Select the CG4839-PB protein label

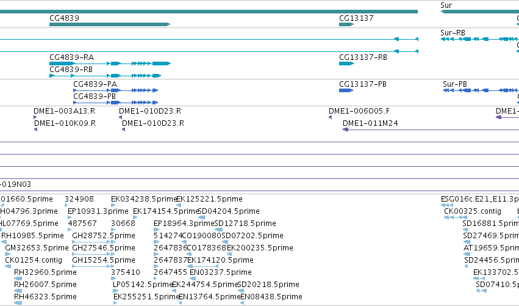coord(95,97)
